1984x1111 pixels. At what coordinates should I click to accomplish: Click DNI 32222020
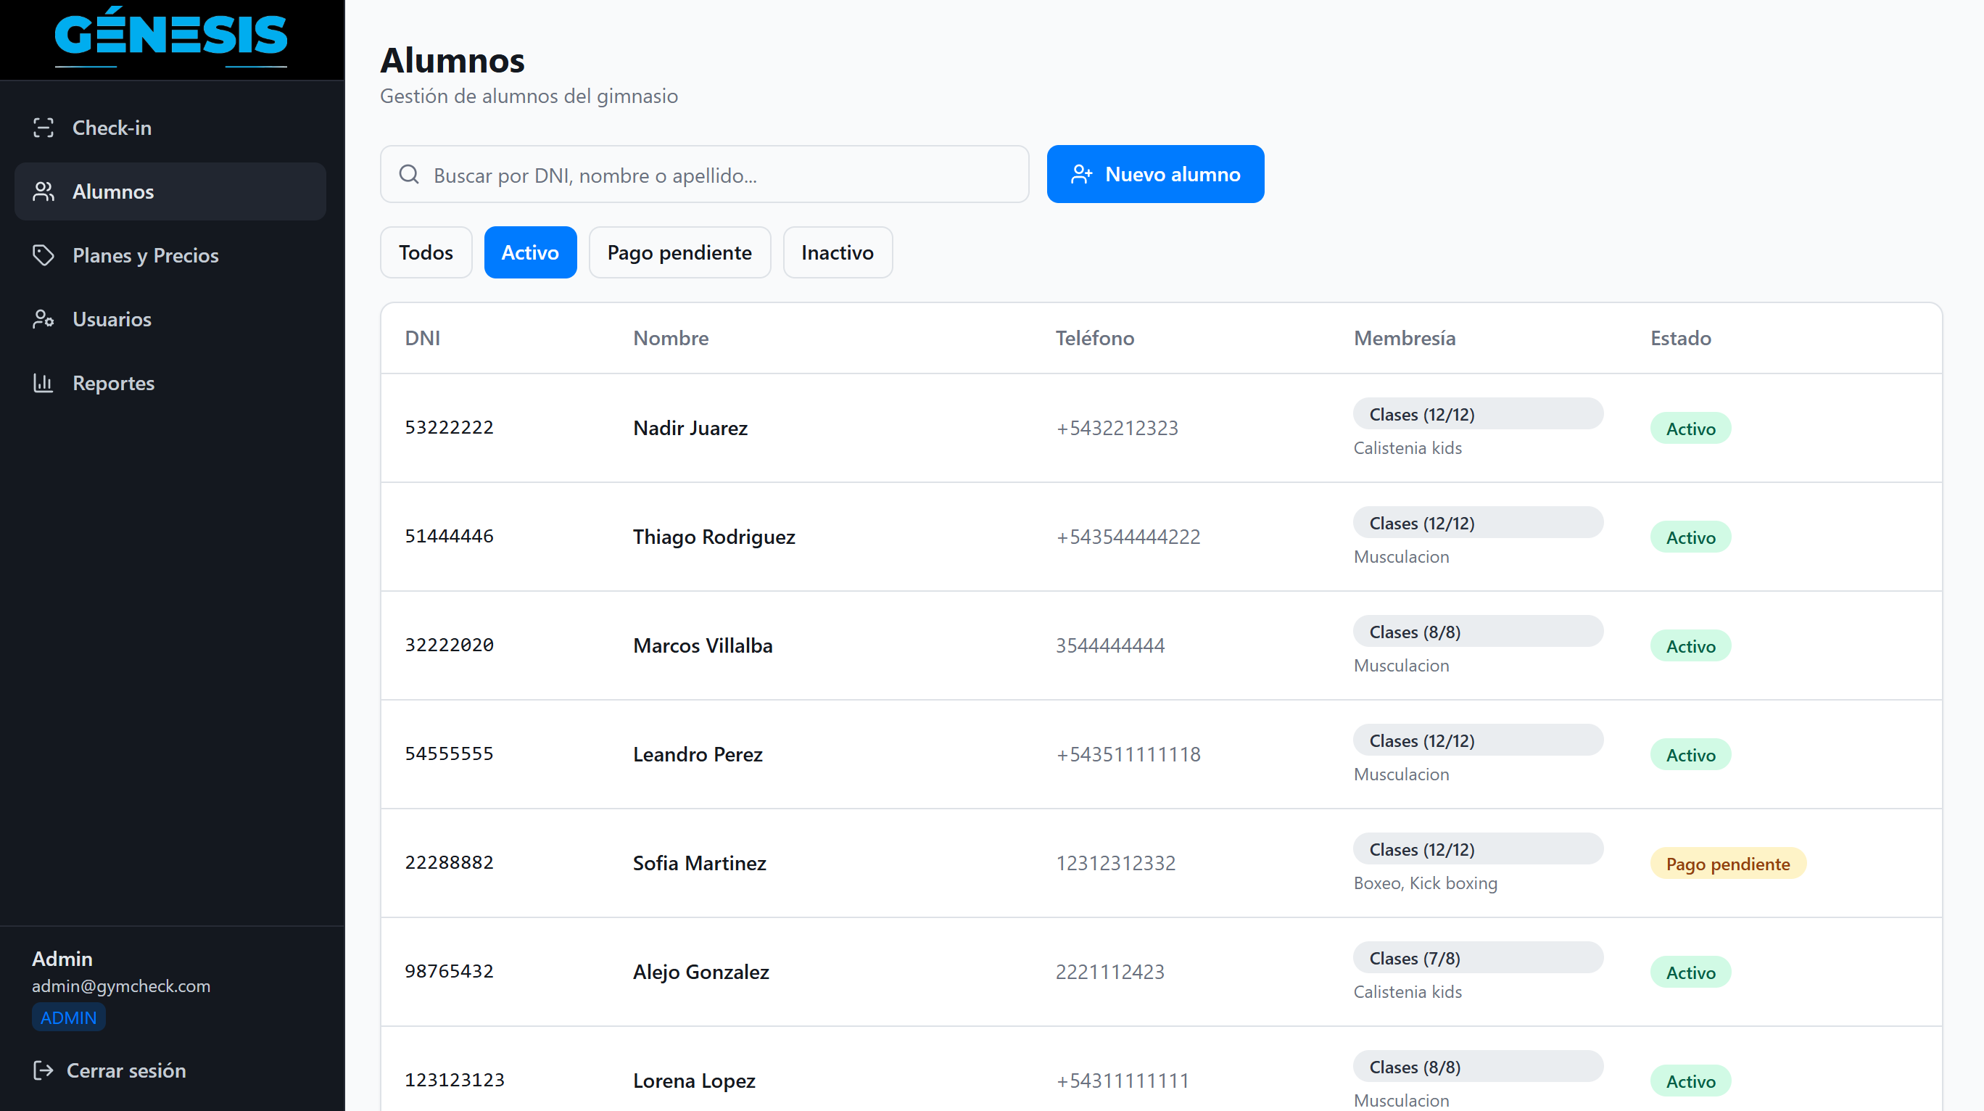coord(449,645)
